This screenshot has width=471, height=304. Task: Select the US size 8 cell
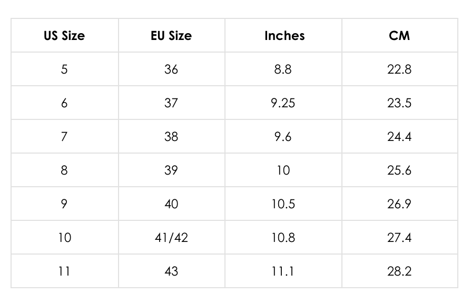tap(64, 170)
